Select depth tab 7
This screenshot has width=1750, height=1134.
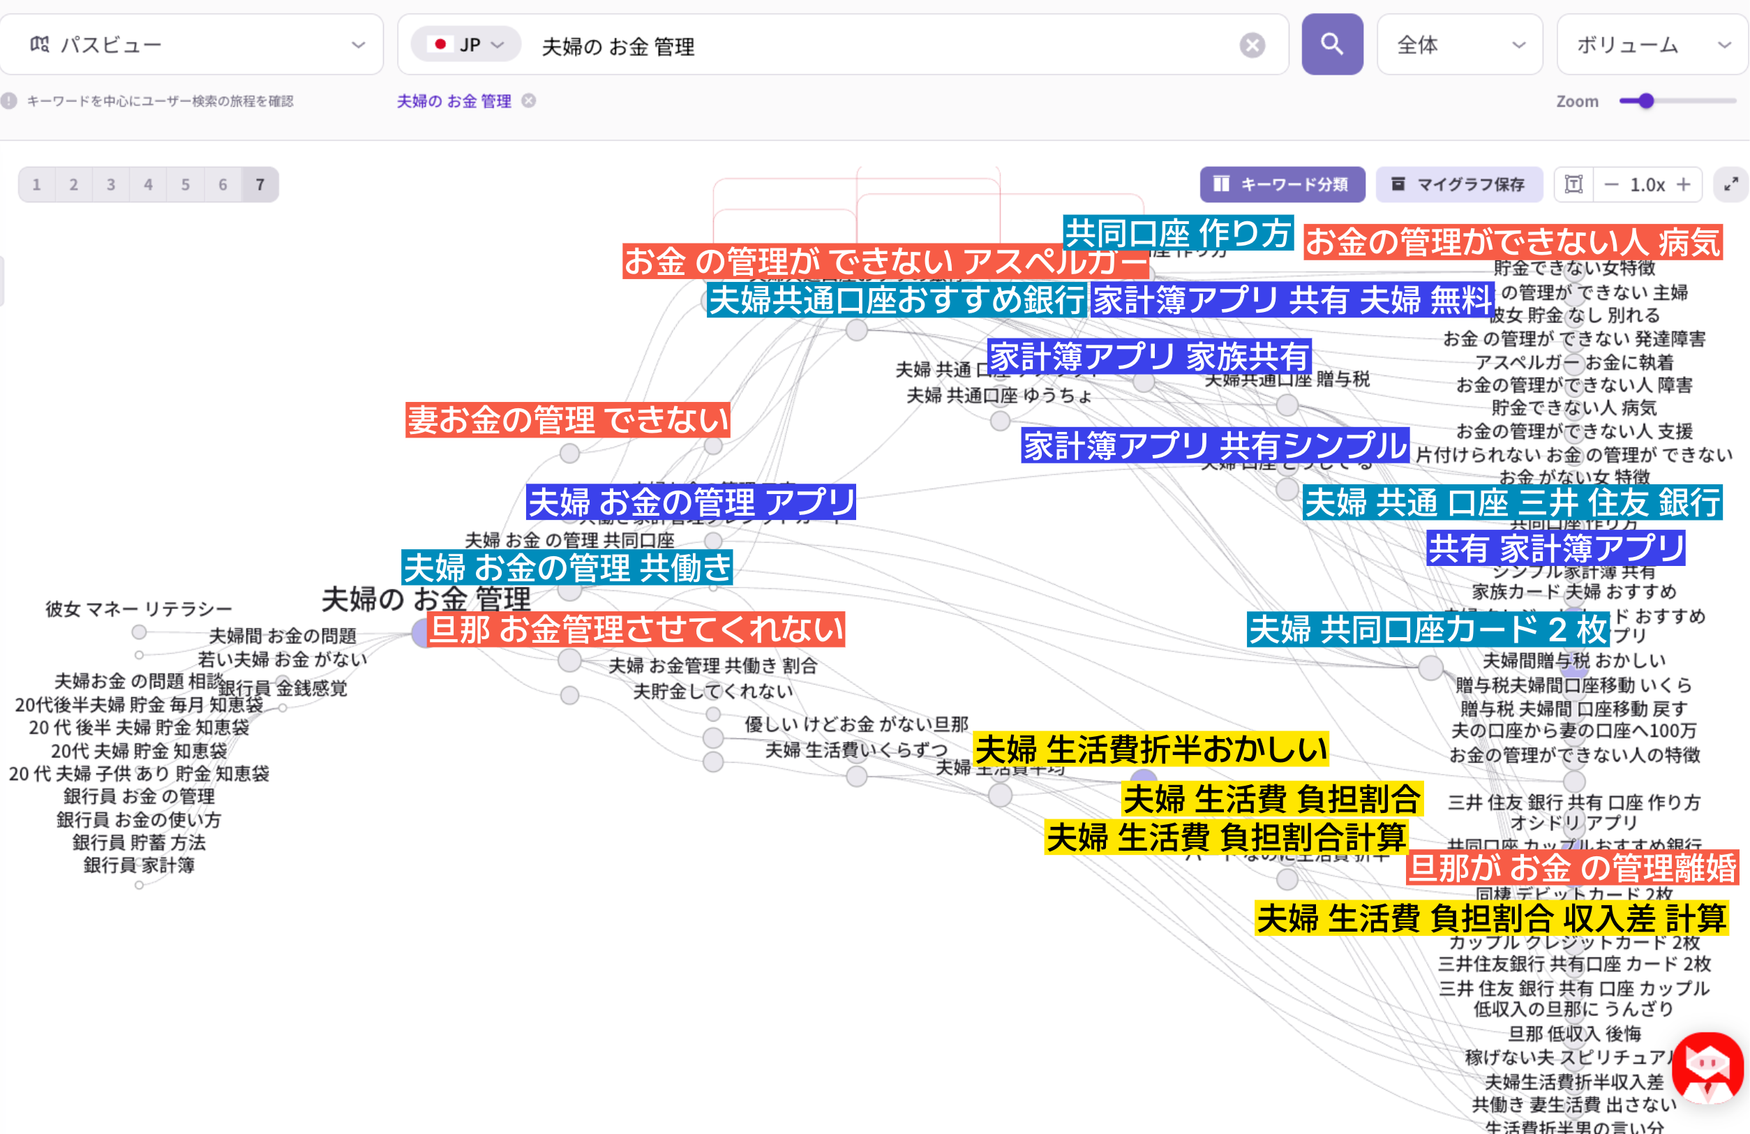pos(260,184)
